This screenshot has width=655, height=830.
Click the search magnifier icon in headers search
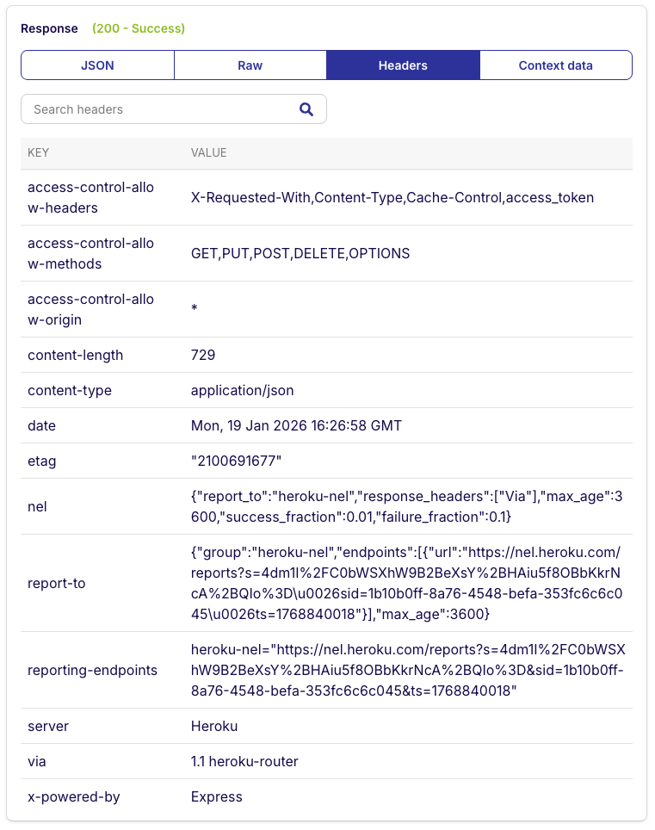click(x=306, y=109)
